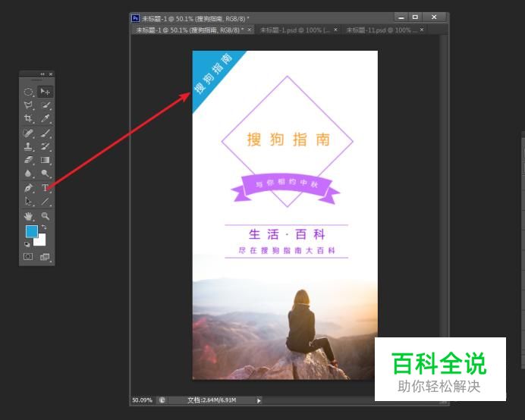Select the Healing Brush tool
Image resolution: width=525 pixels, height=420 pixels.
pyautogui.click(x=29, y=133)
